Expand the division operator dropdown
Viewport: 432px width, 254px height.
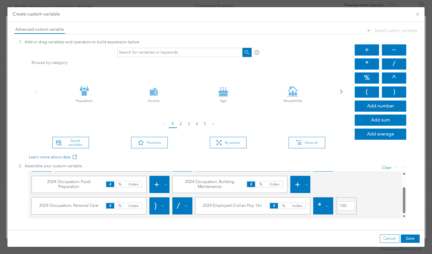click(186, 206)
